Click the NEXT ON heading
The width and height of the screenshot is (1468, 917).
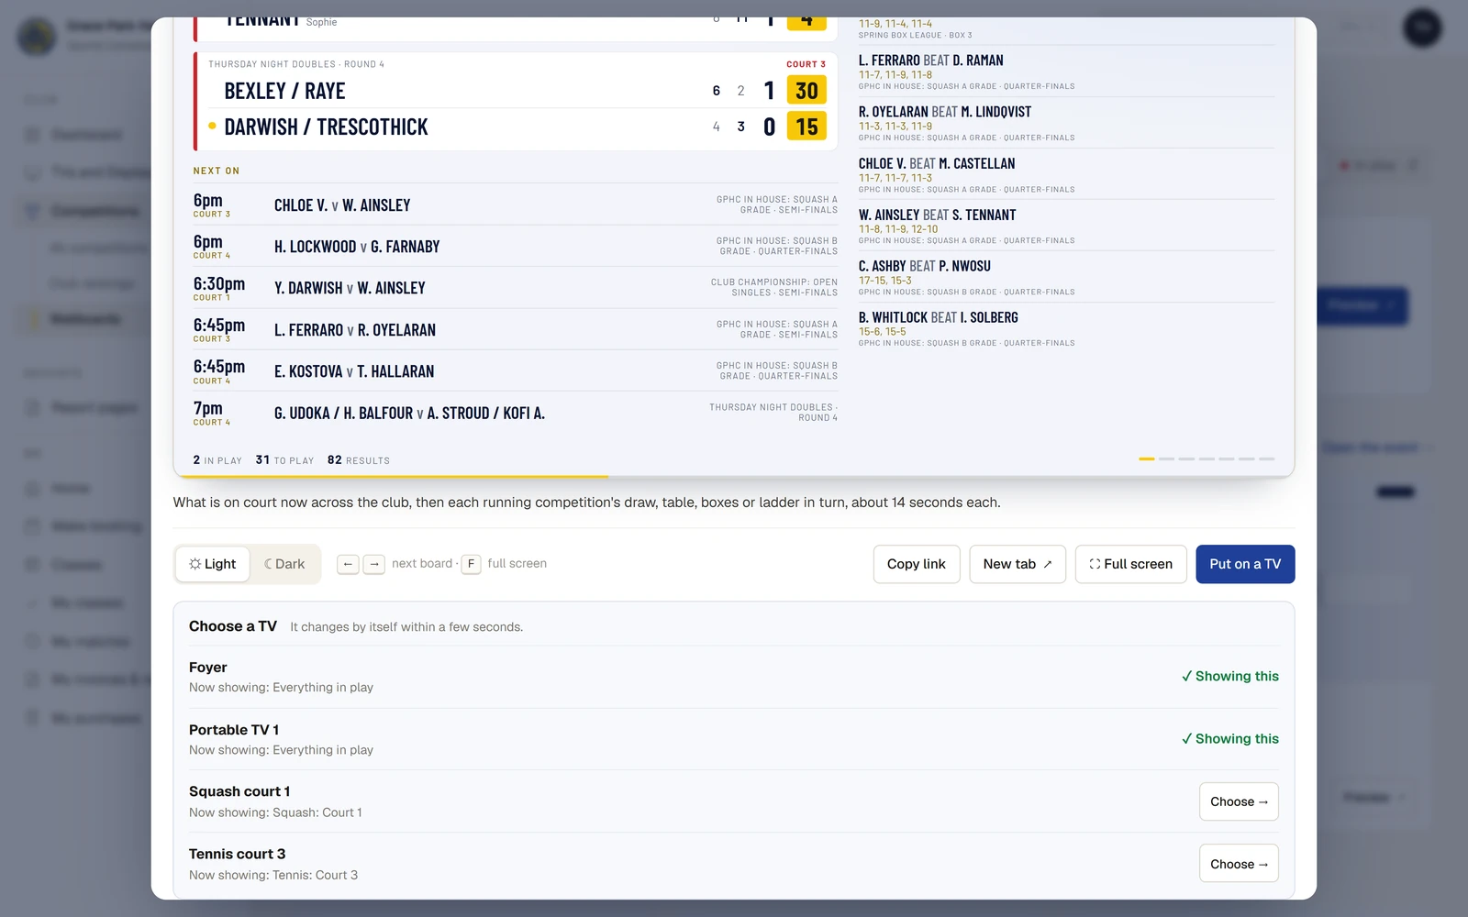click(x=217, y=171)
